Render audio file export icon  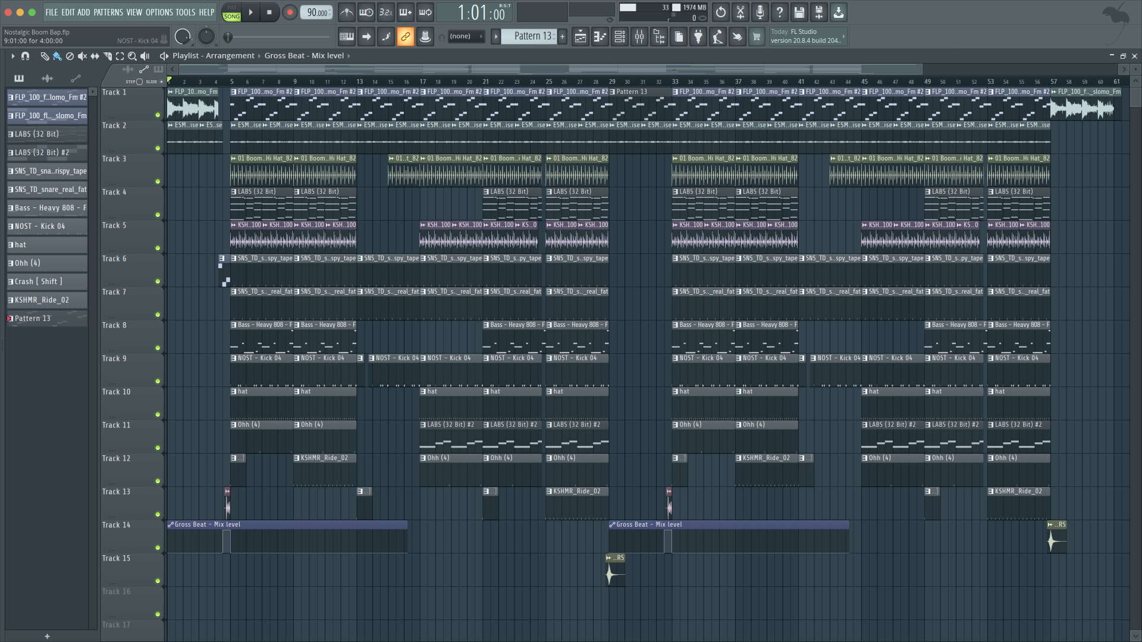[x=819, y=12]
